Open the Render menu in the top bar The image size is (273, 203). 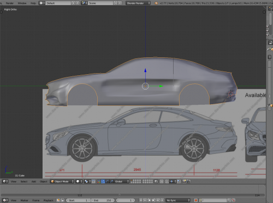tap(10, 3)
